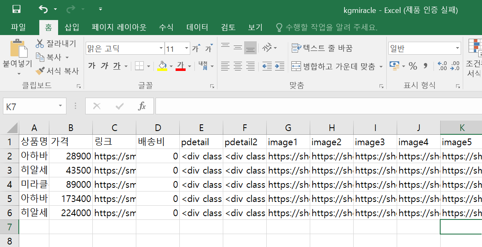Click the increase font size icon
Screen dimensions: 482x247
click(x=196, y=48)
